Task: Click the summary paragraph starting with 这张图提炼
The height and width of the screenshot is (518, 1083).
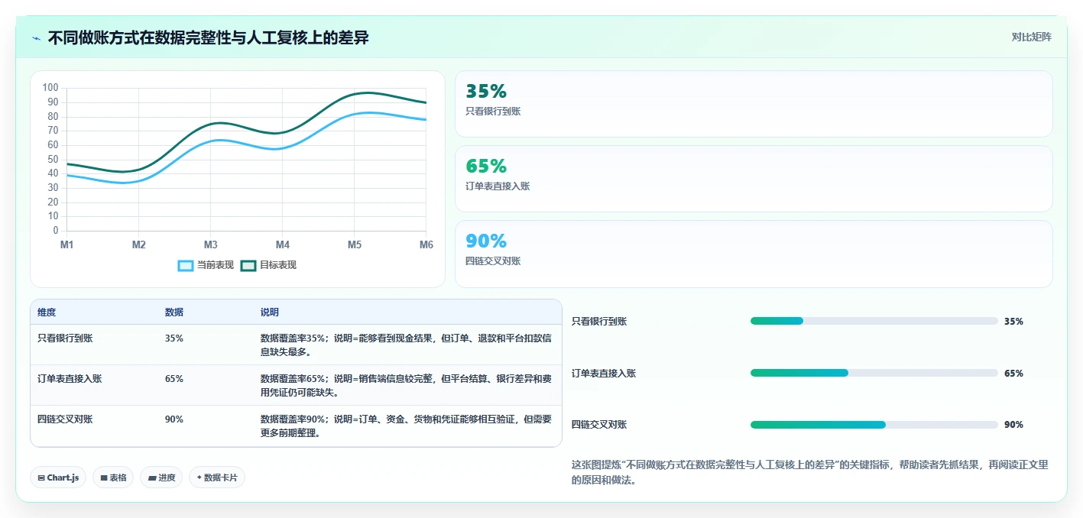Action: point(809,472)
